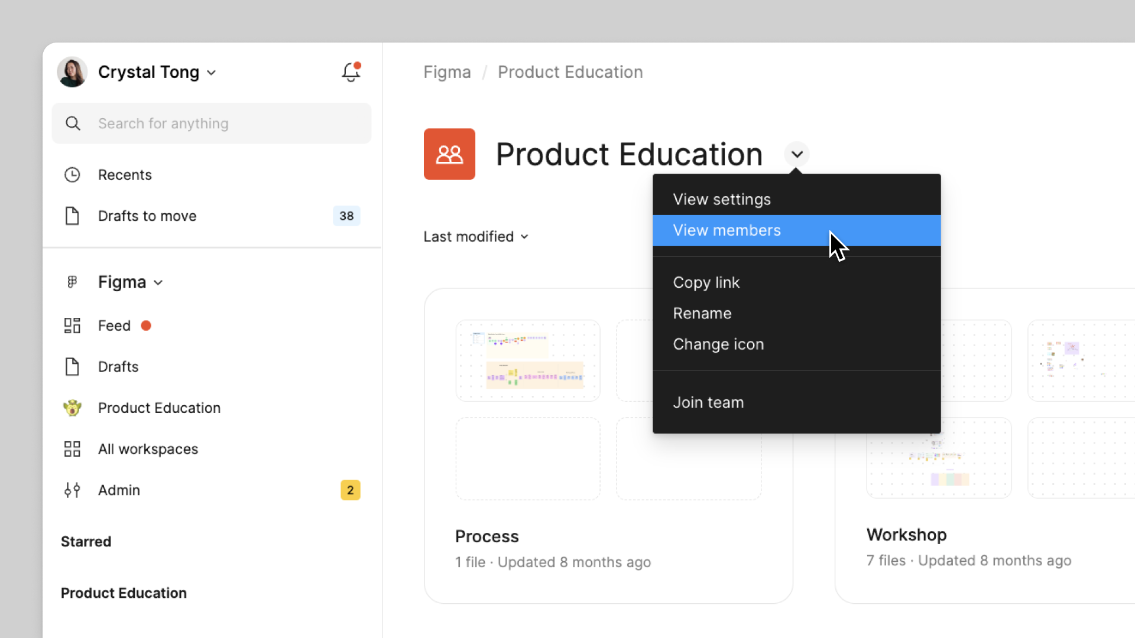Click Copy link in context menu

pyautogui.click(x=706, y=282)
